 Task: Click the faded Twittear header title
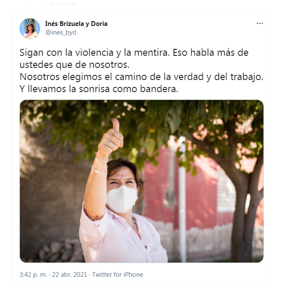click(61, 3)
